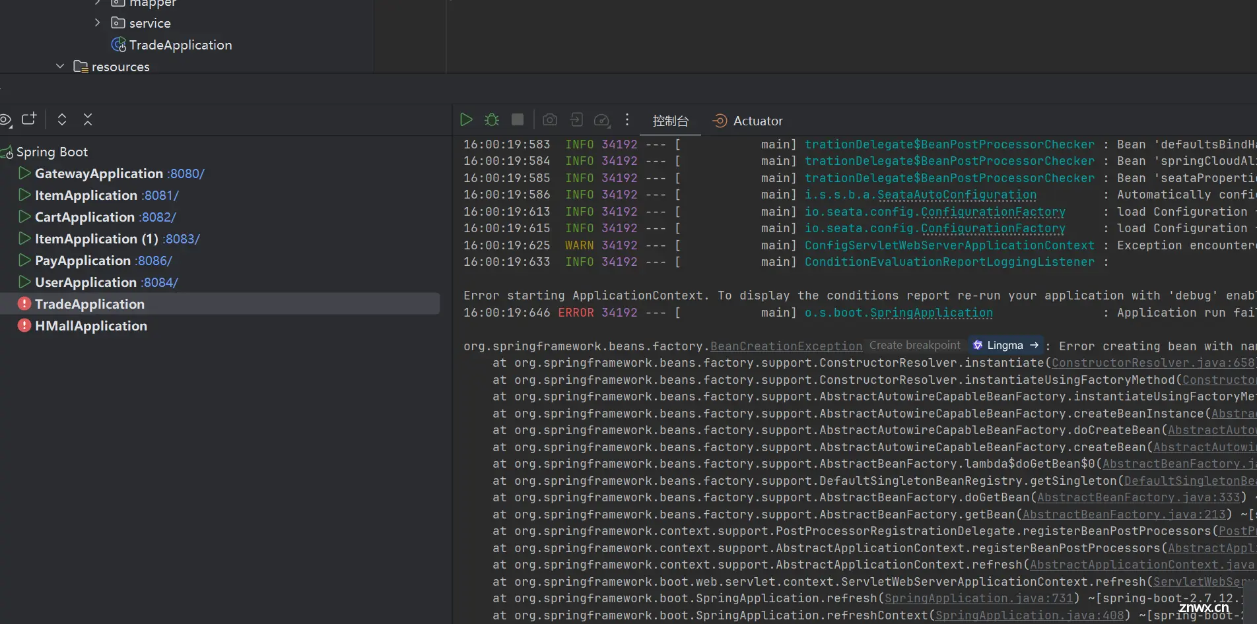1257x624 pixels.
Task: Click the Expand All arrows icon
Action: 62,119
